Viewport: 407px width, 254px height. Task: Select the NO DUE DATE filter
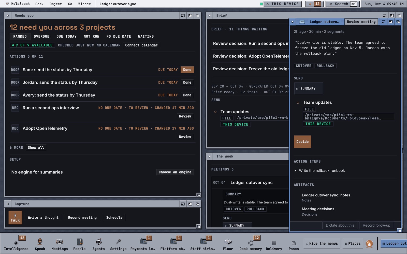[119, 36]
